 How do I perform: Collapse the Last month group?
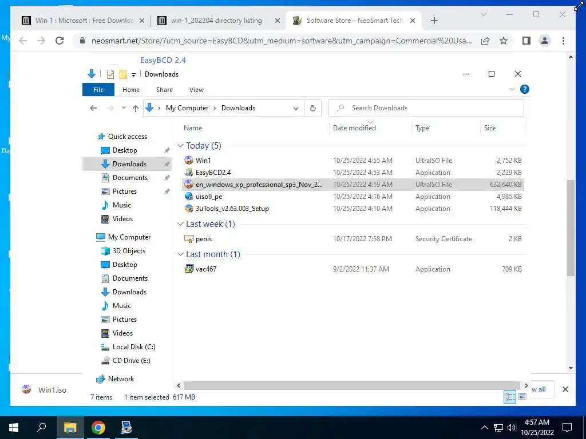180,254
